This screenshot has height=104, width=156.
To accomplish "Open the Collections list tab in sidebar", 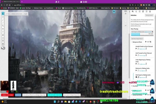I will tap(146, 11).
